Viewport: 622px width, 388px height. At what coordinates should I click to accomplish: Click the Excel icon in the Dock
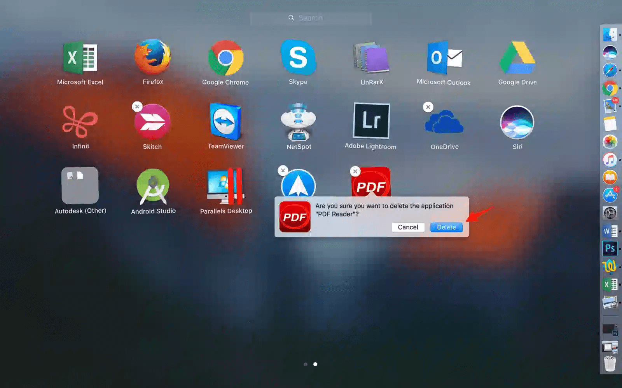click(610, 284)
